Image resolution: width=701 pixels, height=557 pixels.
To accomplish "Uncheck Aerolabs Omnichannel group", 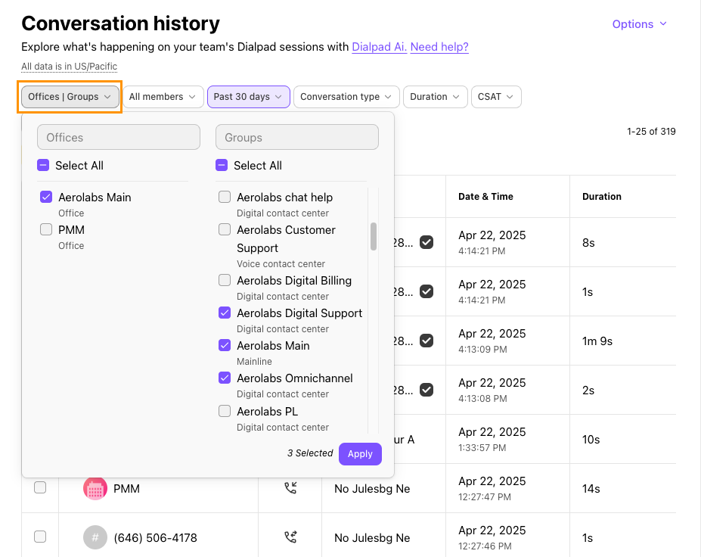I will (x=225, y=378).
